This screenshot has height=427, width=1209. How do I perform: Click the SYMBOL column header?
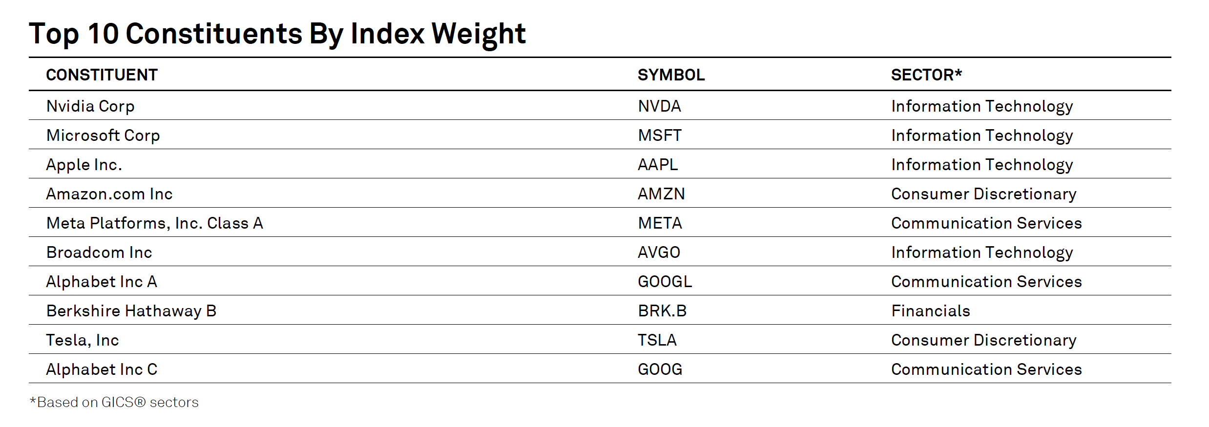(671, 75)
